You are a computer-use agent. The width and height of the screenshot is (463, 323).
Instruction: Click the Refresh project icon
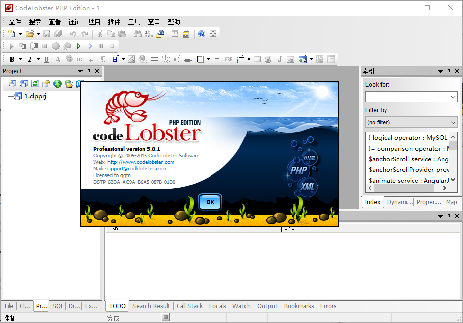[x=35, y=84]
